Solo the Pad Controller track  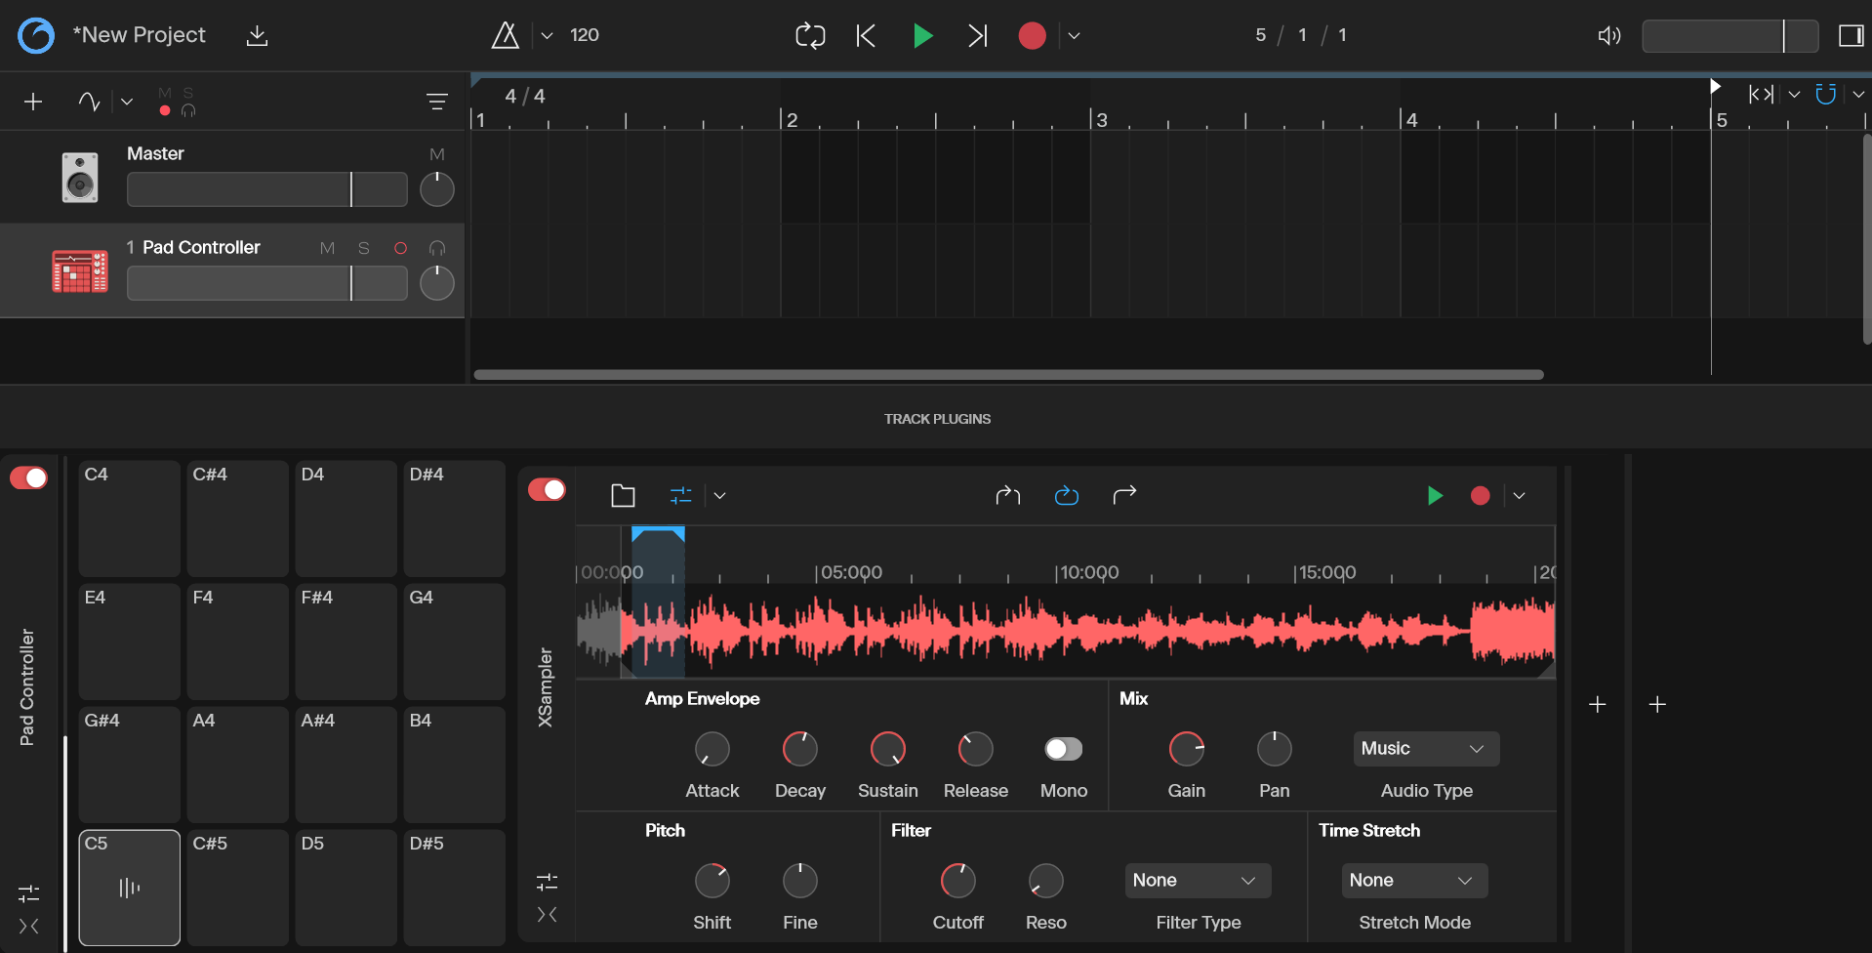[x=364, y=248]
